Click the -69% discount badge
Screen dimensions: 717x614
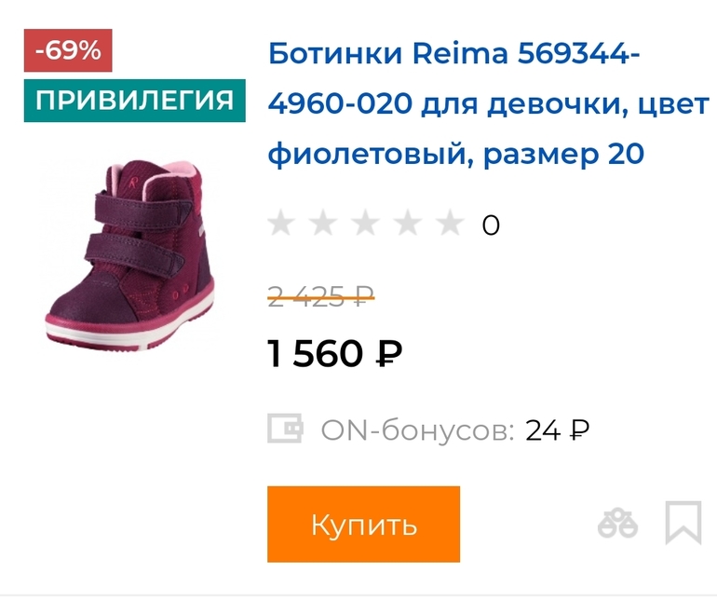pyautogui.click(x=68, y=50)
